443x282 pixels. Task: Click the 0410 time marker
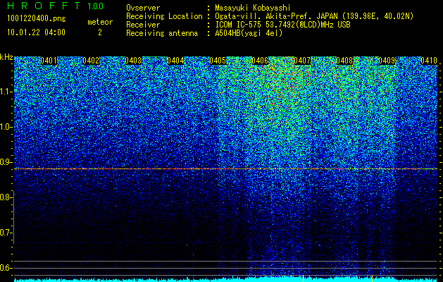[x=429, y=61]
